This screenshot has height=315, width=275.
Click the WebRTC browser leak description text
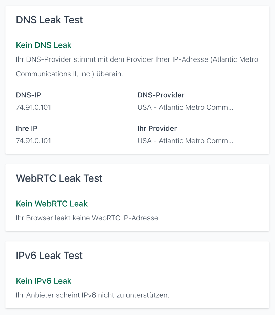click(x=88, y=218)
